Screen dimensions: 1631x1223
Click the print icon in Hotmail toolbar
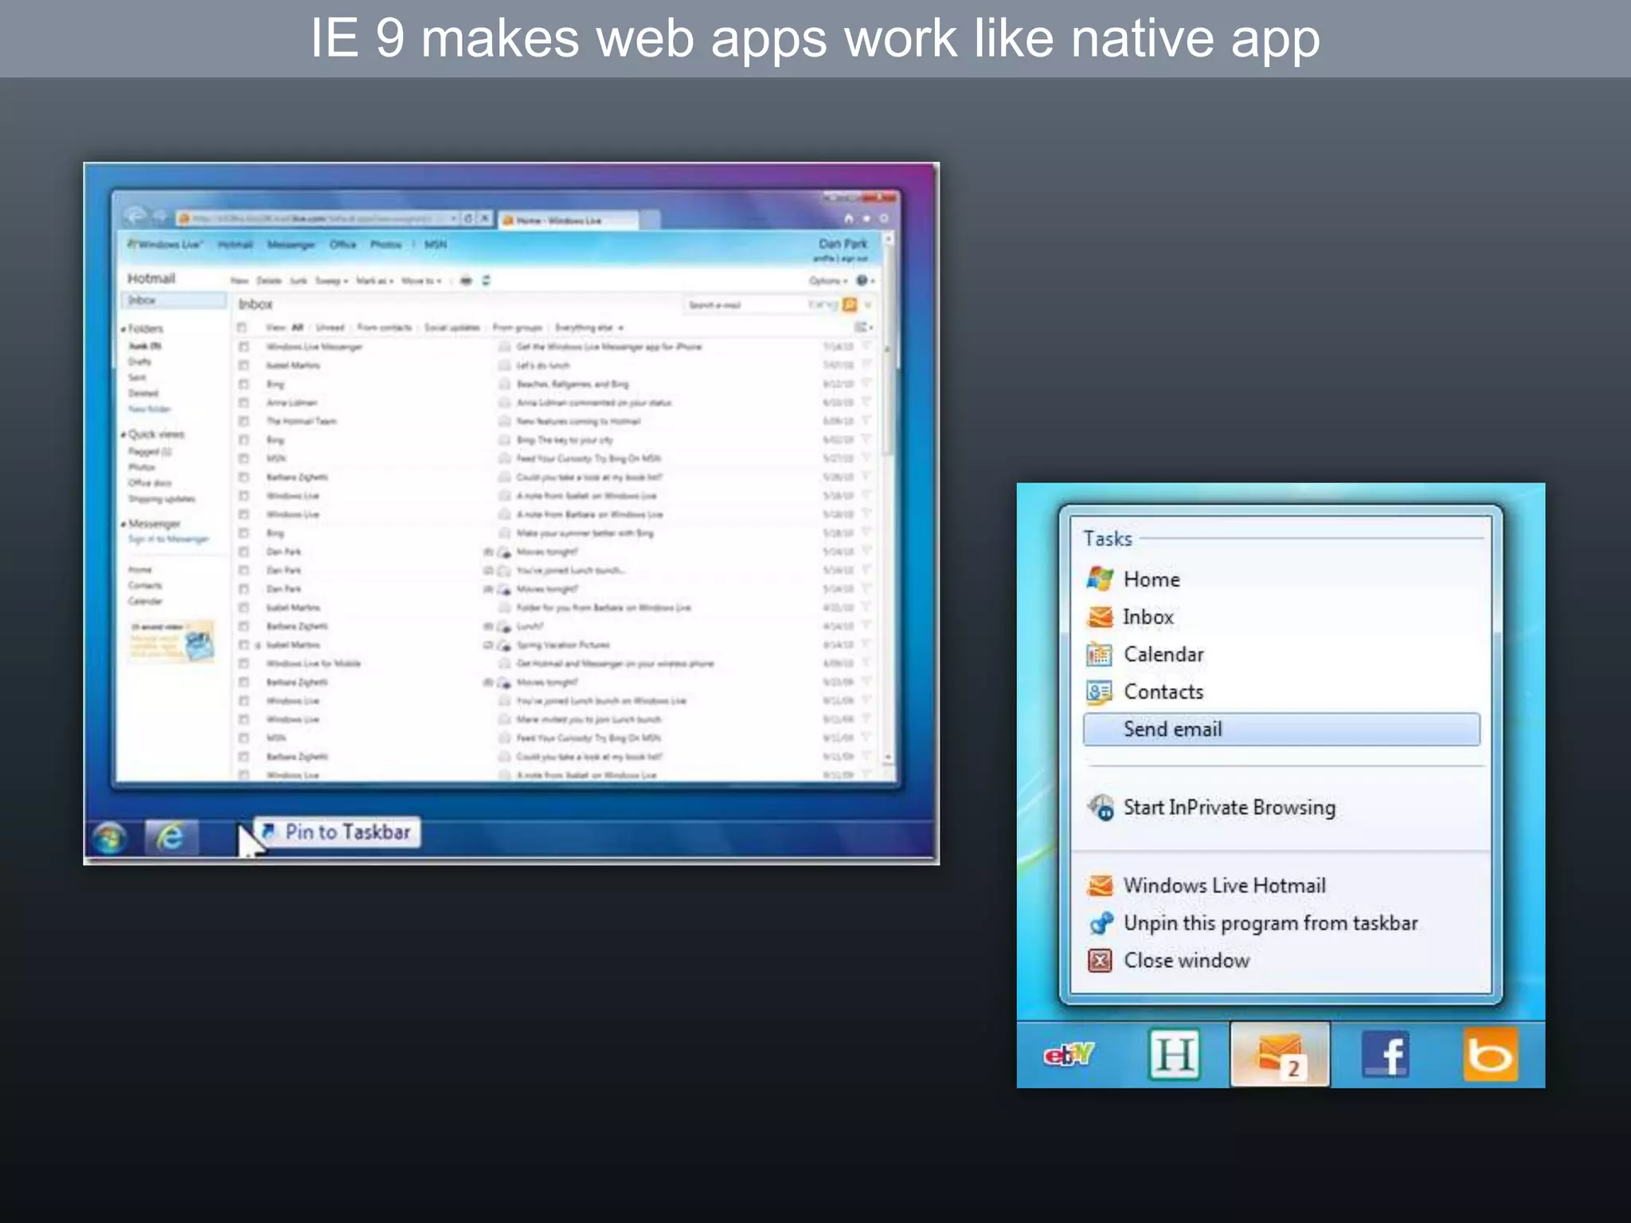tap(466, 280)
